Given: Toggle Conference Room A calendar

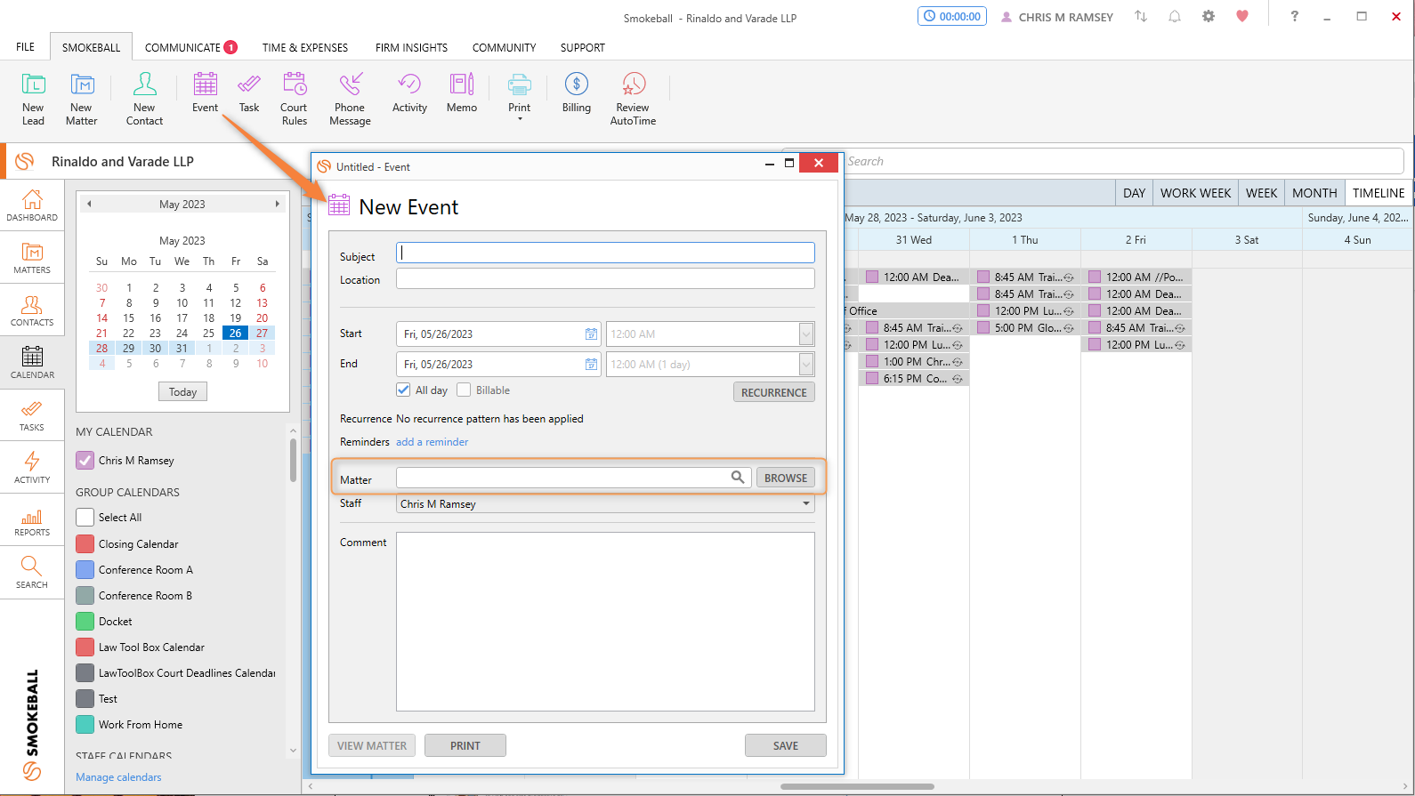Looking at the screenshot, I should tap(85, 569).
